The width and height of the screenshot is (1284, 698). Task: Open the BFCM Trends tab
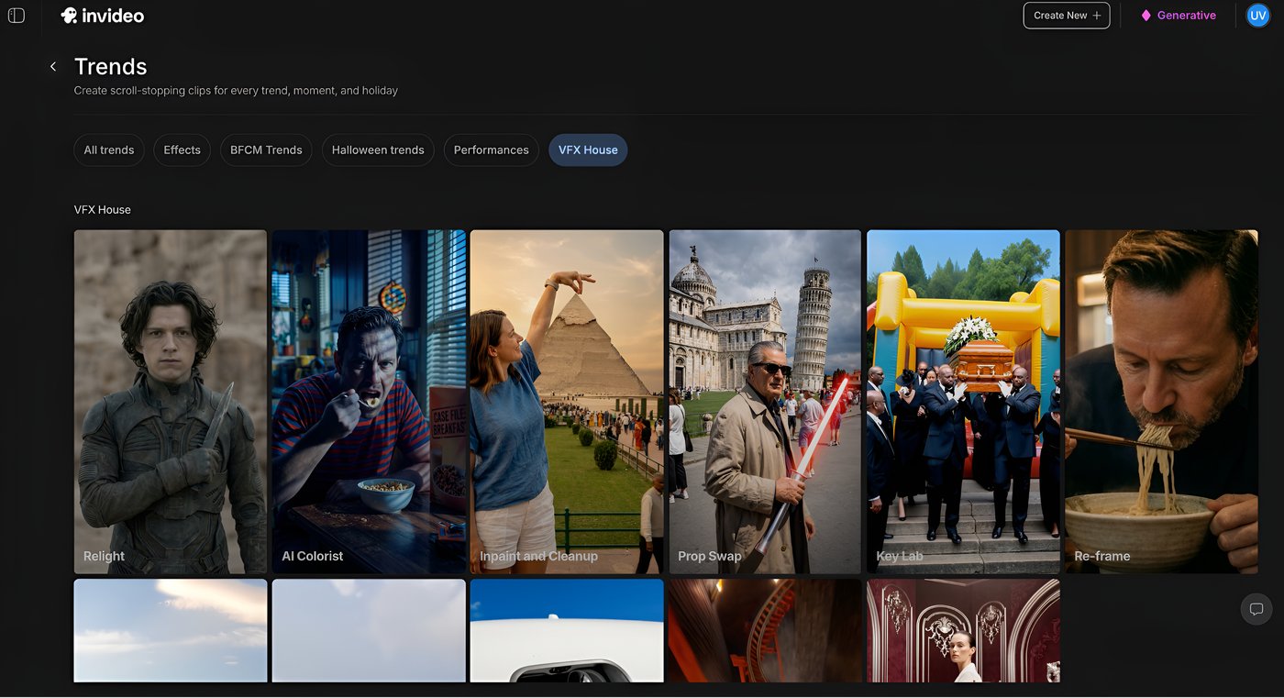(266, 150)
